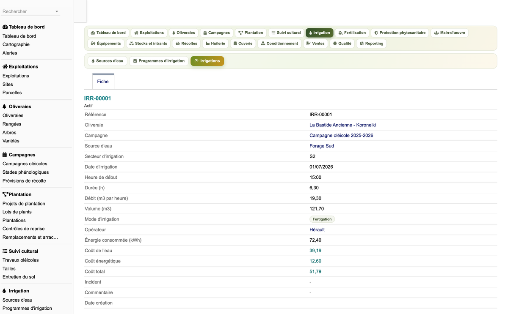Open Entretien du sol in the sidebar

point(19,277)
